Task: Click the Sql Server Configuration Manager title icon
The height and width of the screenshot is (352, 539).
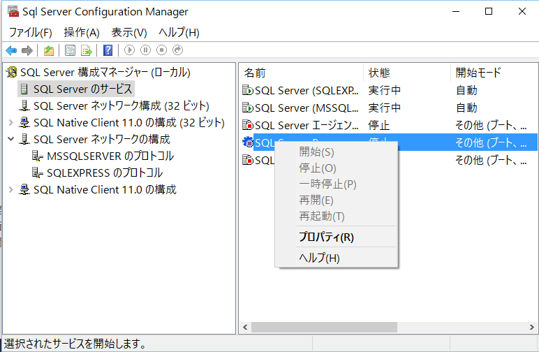Action: pyautogui.click(x=13, y=11)
